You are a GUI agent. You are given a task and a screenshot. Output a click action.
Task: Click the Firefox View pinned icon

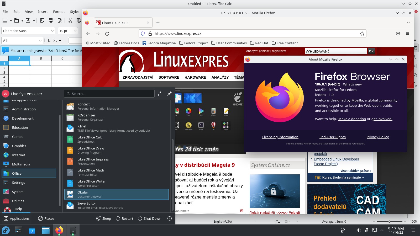(x=87, y=23)
